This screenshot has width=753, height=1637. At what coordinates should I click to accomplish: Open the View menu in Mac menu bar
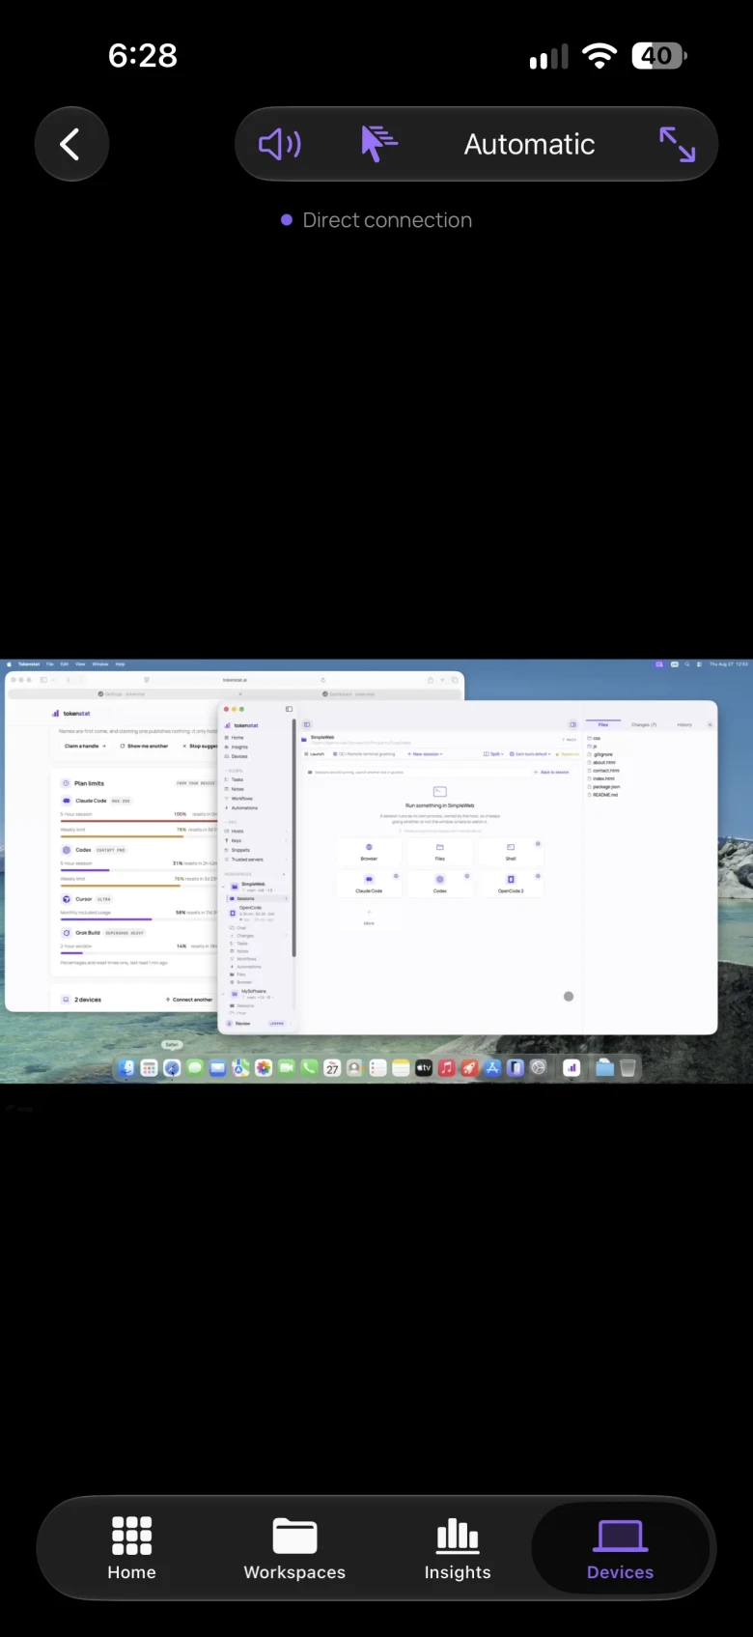coord(80,664)
